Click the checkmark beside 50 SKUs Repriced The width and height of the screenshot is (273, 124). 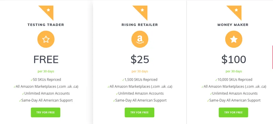pos(32,80)
